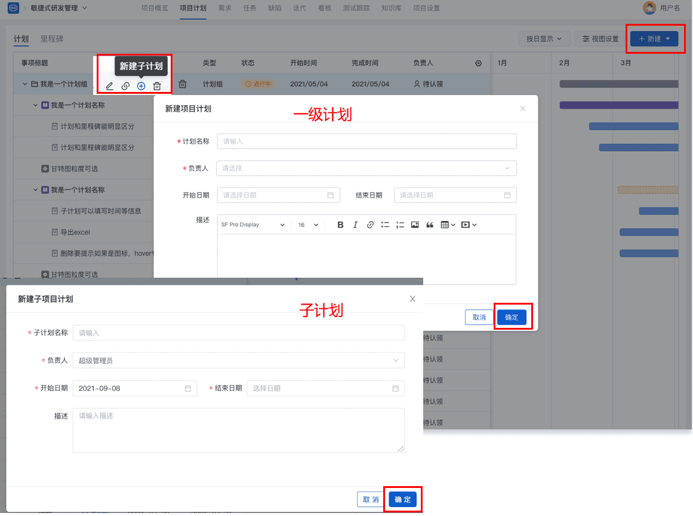693x516 pixels.
Task: Click the orange dashed Gantt bar
Action: pos(648,190)
